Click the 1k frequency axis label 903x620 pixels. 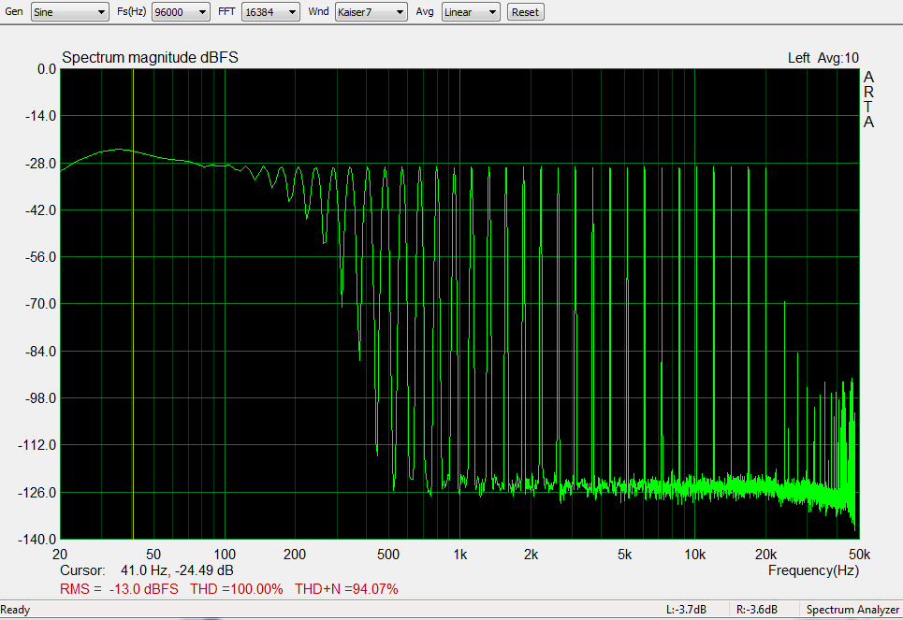coord(459,555)
